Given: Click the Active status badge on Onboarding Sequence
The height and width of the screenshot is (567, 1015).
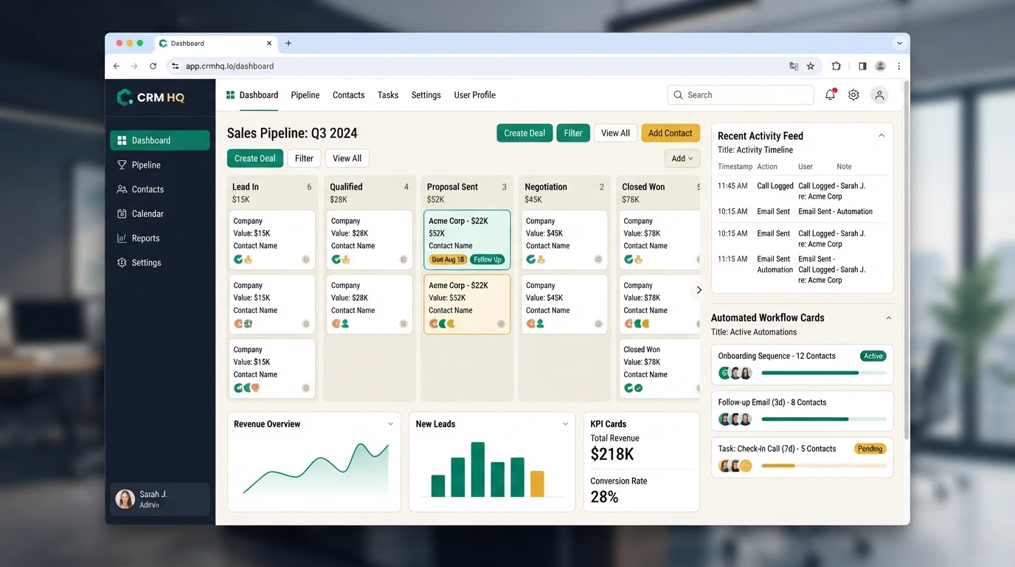Looking at the screenshot, I should click(x=873, y=356).
